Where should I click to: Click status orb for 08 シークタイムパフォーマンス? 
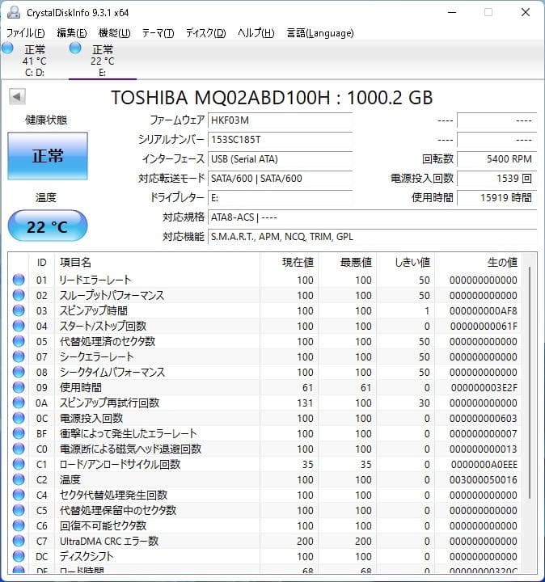pyautogui.click(x=19, y=372)
